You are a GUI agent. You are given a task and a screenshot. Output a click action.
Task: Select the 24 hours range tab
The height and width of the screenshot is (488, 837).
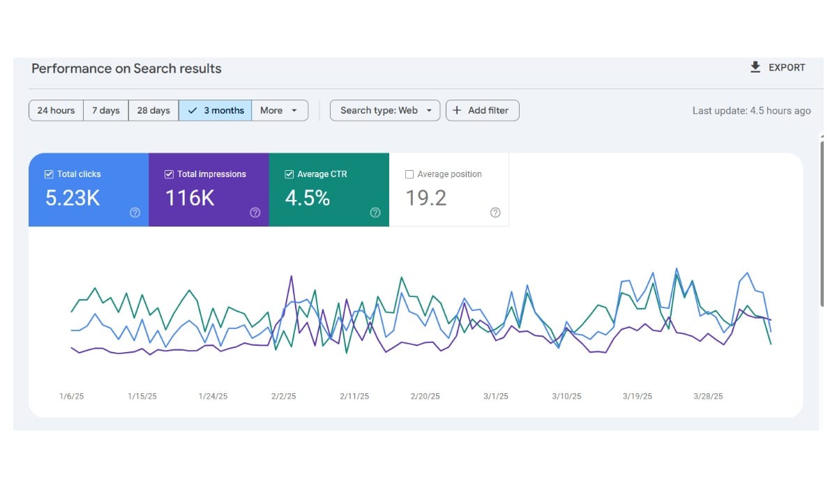click(x=56, y=110)
